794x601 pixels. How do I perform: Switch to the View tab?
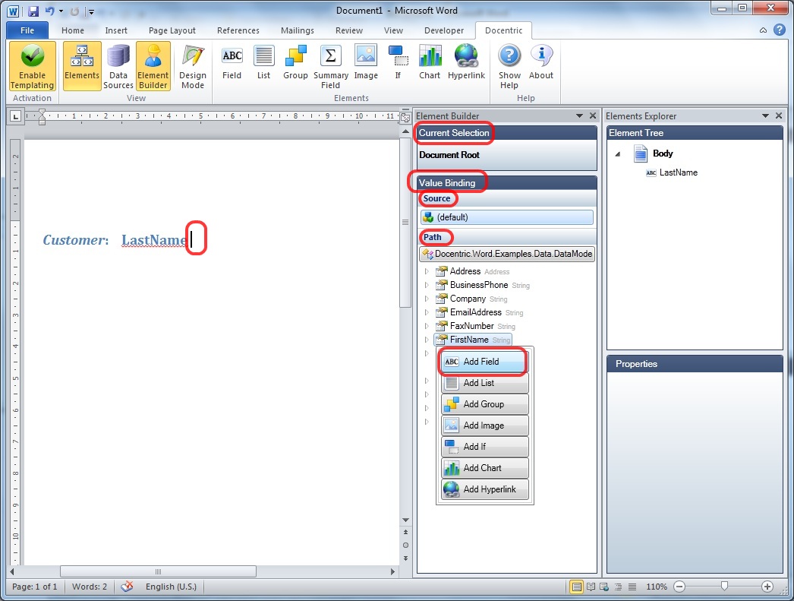(393, 30)
